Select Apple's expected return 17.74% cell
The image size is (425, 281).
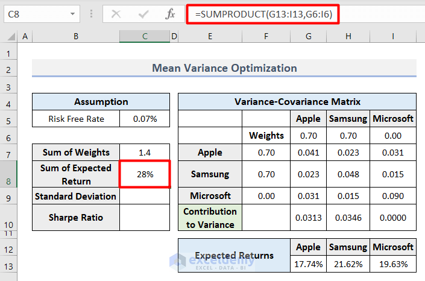click(x=309, y=264)
